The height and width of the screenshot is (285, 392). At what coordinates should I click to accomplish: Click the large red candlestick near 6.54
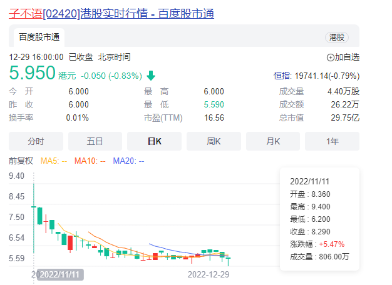70,243
